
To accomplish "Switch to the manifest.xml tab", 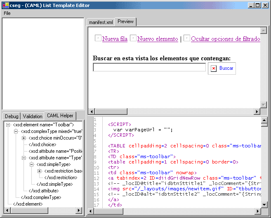I will (x=101, y=22).
